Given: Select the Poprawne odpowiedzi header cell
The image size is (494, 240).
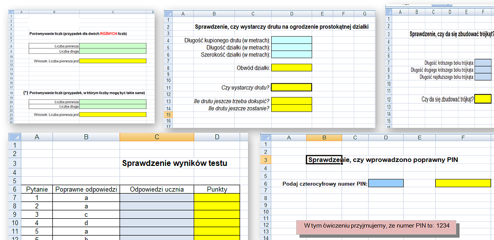Looking at the screenshot, I should [86, 189].
